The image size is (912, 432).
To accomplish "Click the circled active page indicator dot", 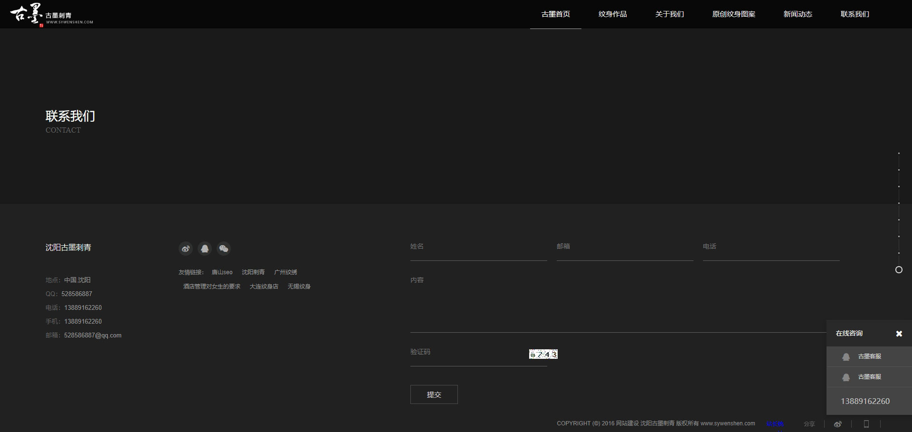I will tap(899, 270).
